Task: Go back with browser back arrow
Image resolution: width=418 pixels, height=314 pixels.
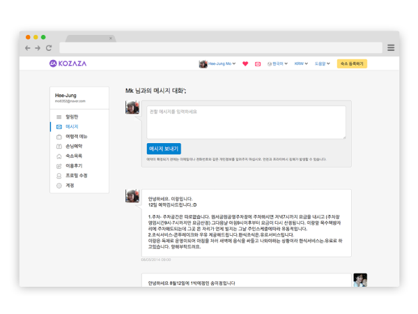Action: click(27, 48)
